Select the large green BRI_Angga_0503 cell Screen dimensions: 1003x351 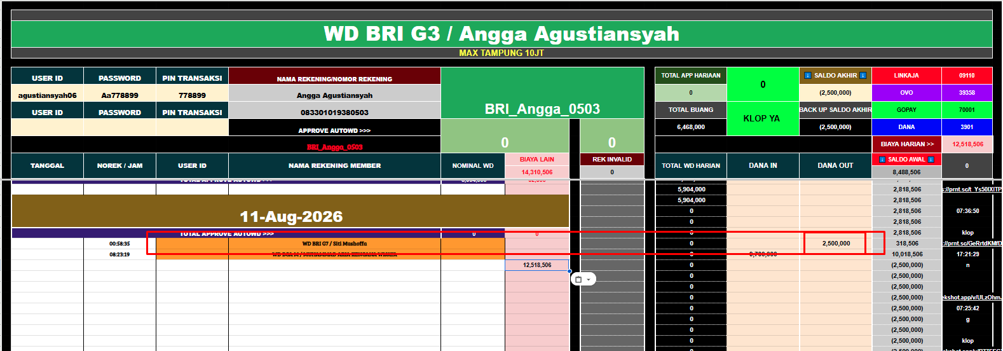click(542, 93)
